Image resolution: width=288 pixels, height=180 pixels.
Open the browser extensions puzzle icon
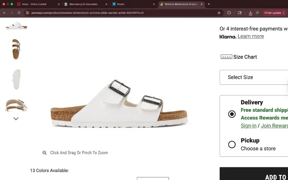coord(229,13)
